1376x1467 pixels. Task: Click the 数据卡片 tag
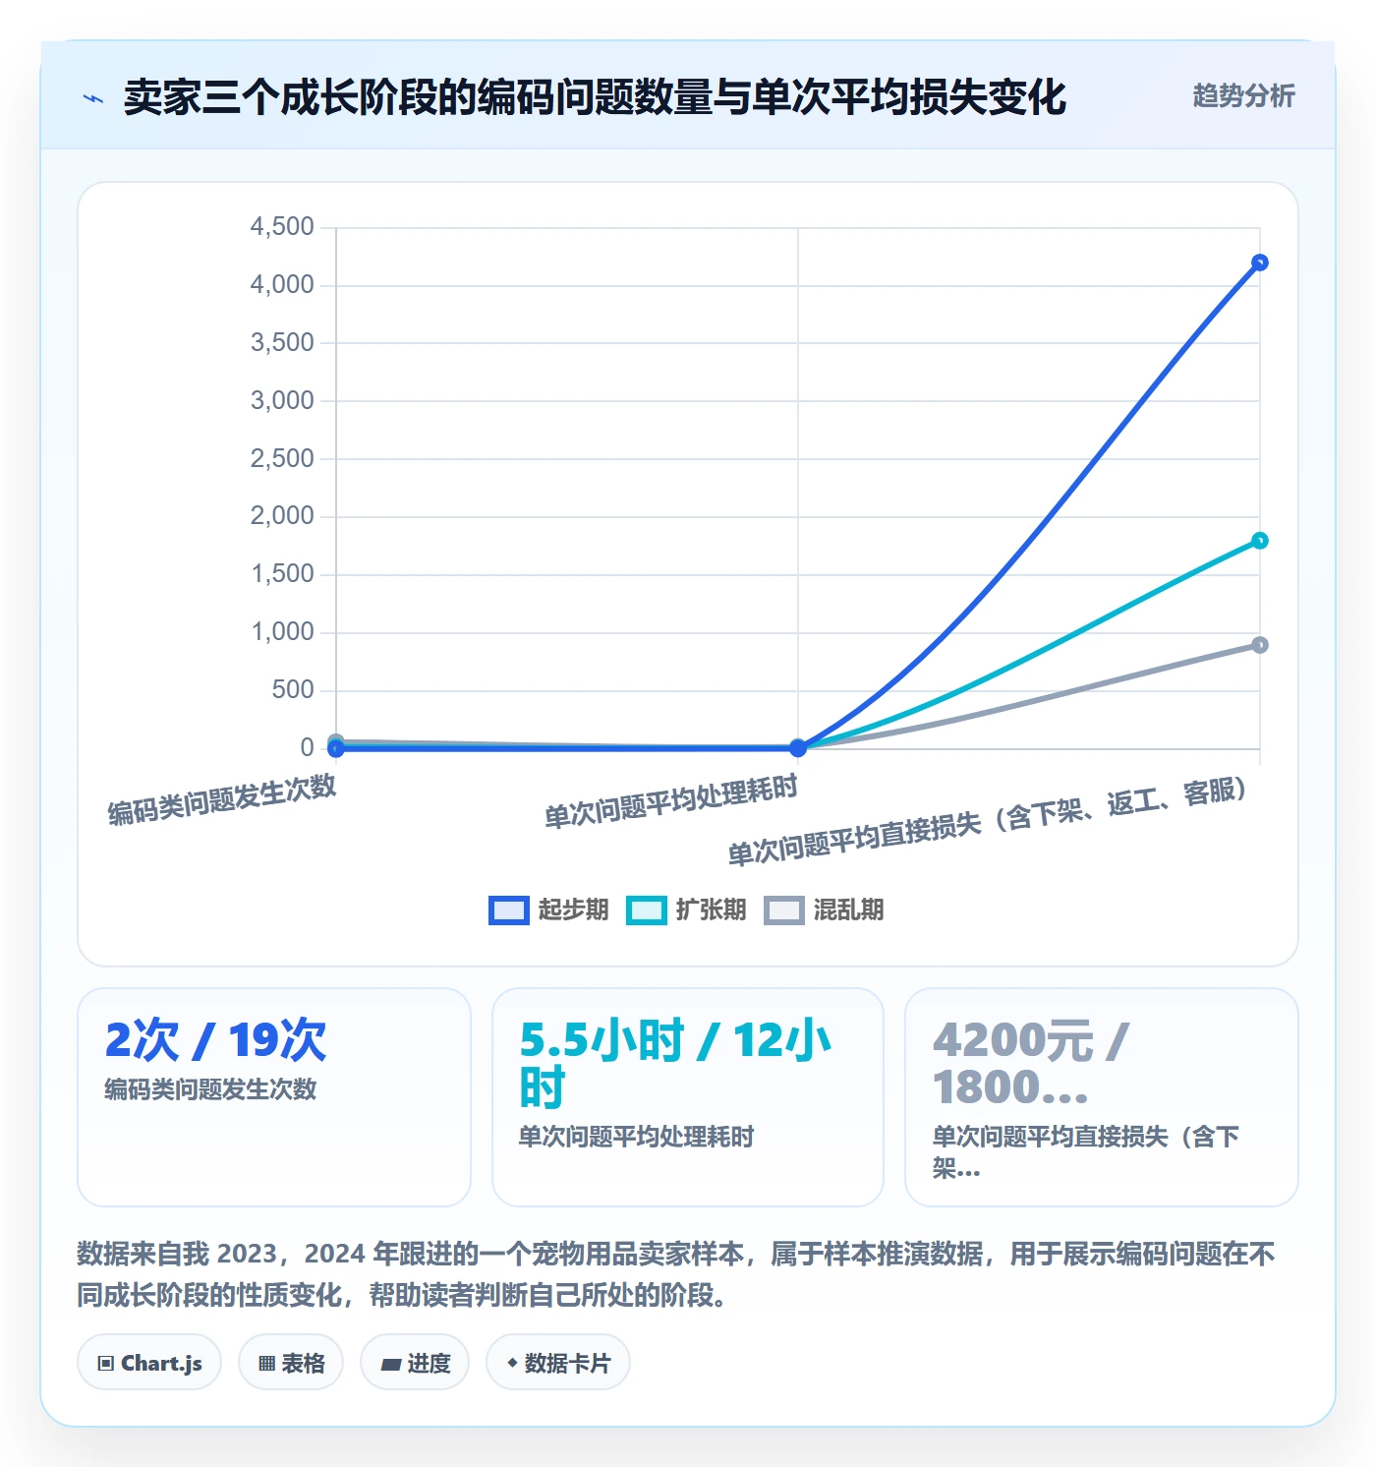[558, 1363]
